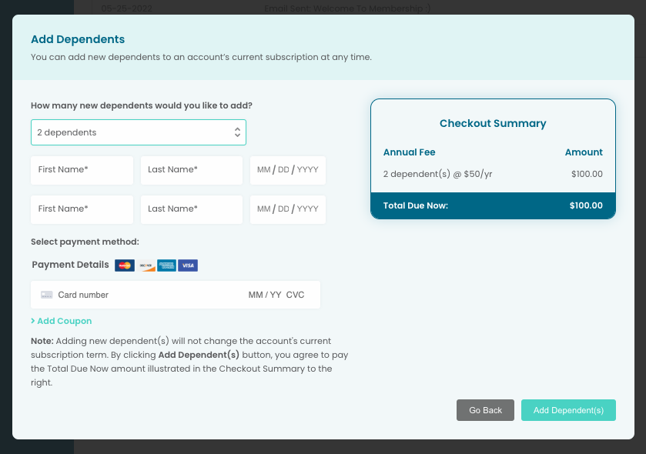Click the second dependent's birth date field
This screenshot has height=454, width=646.
click(x=287, y=209)
